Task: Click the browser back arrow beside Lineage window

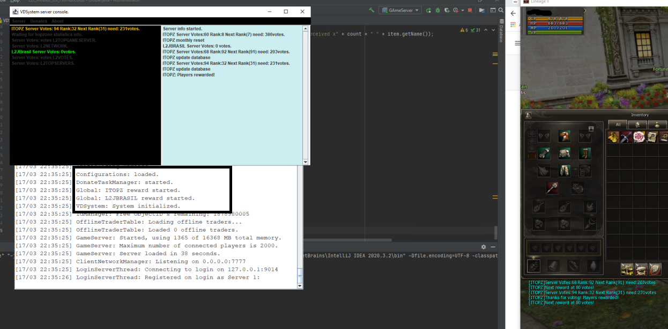Action: click(513, 13)
